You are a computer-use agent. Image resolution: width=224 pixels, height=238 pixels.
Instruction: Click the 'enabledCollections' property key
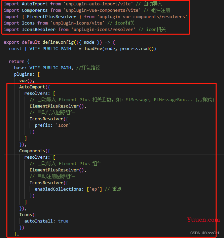click(x=58, y=189)
